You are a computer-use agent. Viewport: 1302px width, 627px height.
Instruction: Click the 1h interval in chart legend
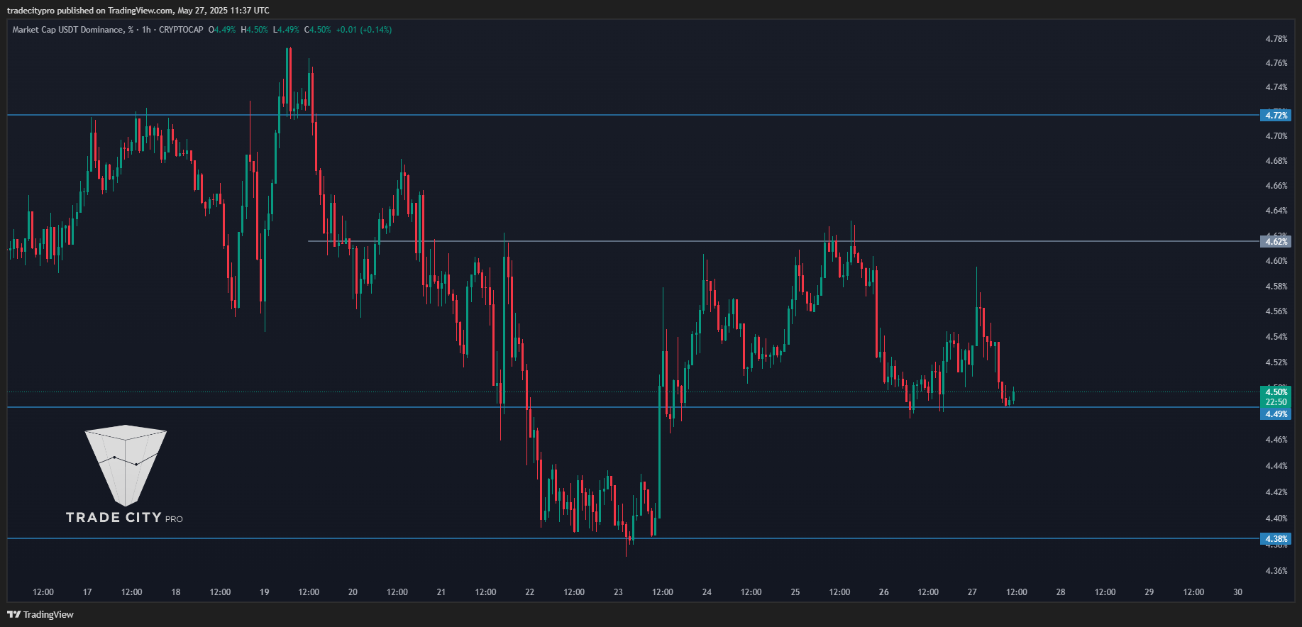pyautogui.click(x=146, y=30)
